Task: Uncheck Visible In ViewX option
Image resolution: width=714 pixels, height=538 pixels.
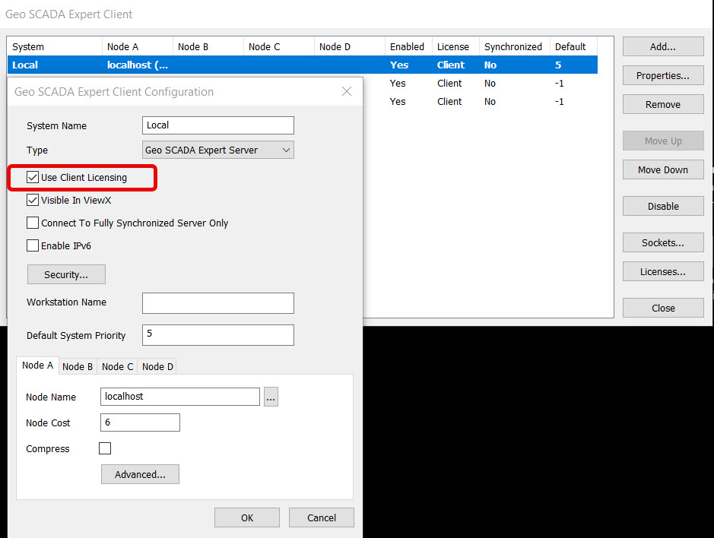Action: (x=33, y=200)
